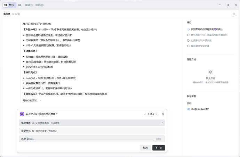Choose the 信息准确 option
This screenshot has height=157, width=240.
tap(92, 123)
